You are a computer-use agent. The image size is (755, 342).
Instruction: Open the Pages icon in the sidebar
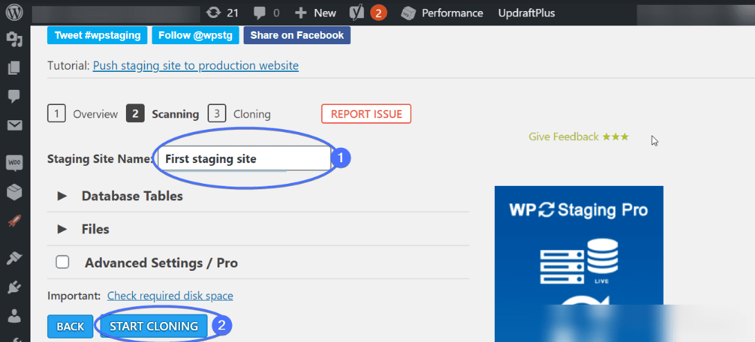pos(15,68)
